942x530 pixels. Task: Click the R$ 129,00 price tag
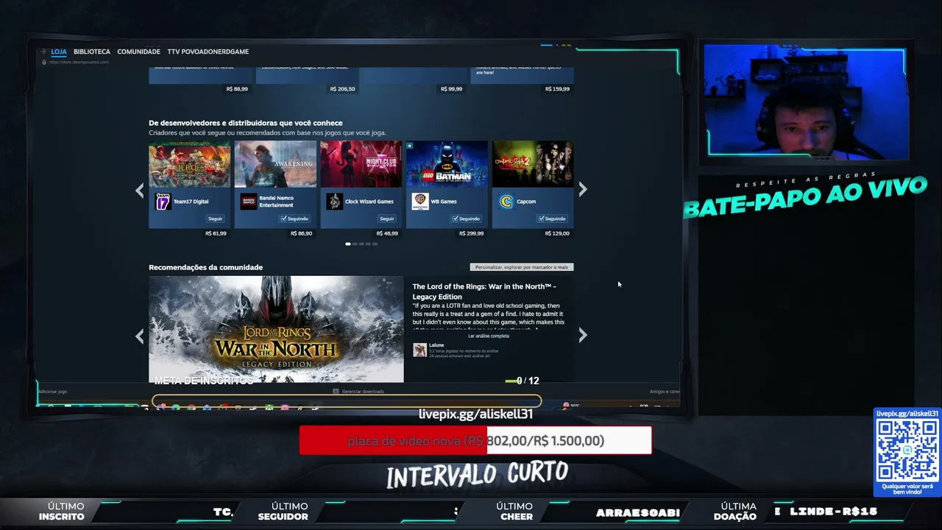(x=557, y=233)
